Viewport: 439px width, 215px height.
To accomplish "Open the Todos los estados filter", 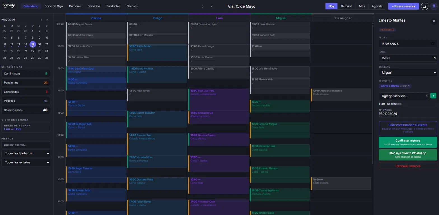I will 26,163.
